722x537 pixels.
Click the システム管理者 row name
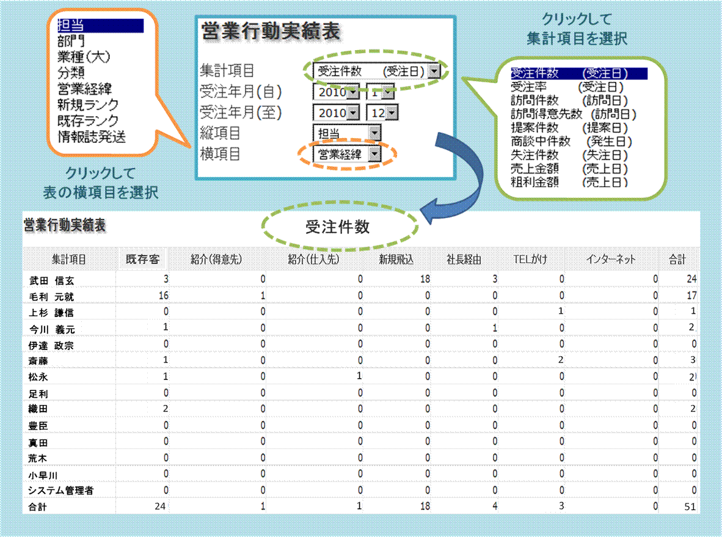[61, 491]
